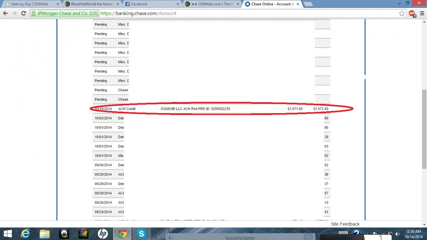Open Skype from the taskbar
The height and width of the screenshot is (240, 427).
pyautogui.click(x=142, y=234)
